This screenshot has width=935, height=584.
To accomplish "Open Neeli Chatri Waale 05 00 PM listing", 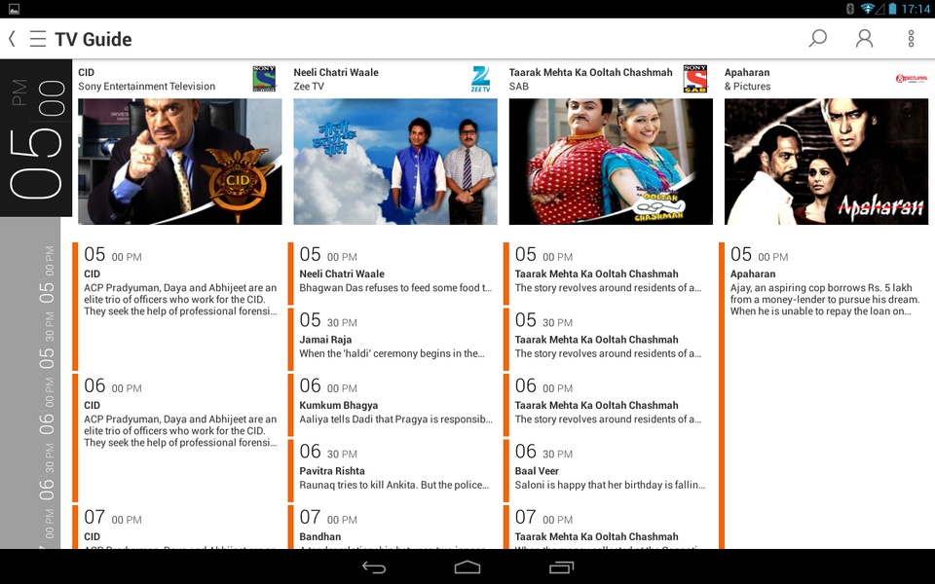I will (x=393, y=274).
